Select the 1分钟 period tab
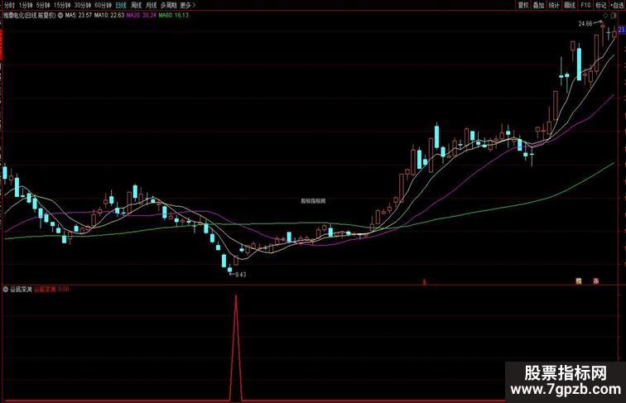Screen dimensions: 626x403 [26, 5]
